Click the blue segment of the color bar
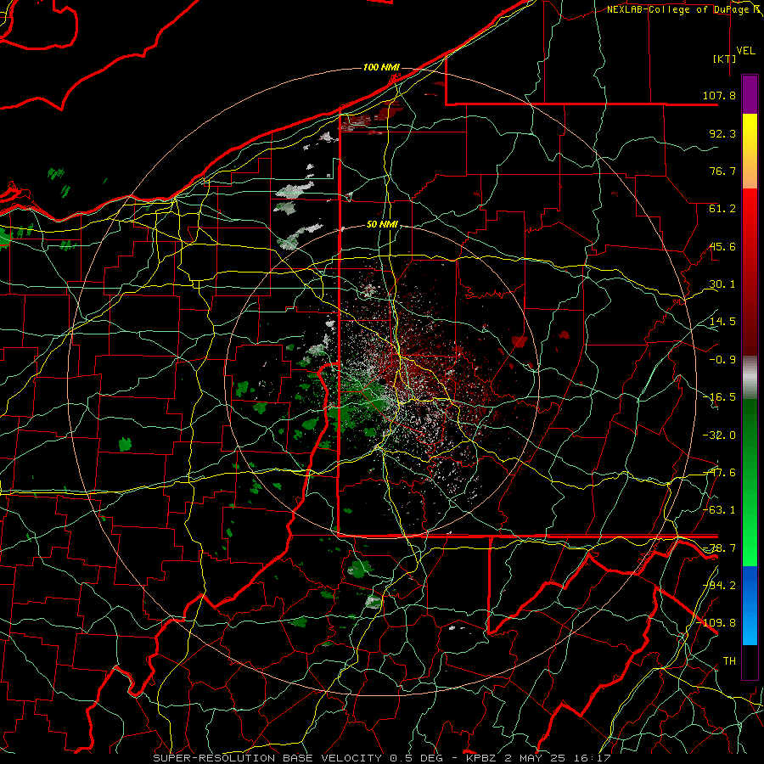 coord(750,605)
